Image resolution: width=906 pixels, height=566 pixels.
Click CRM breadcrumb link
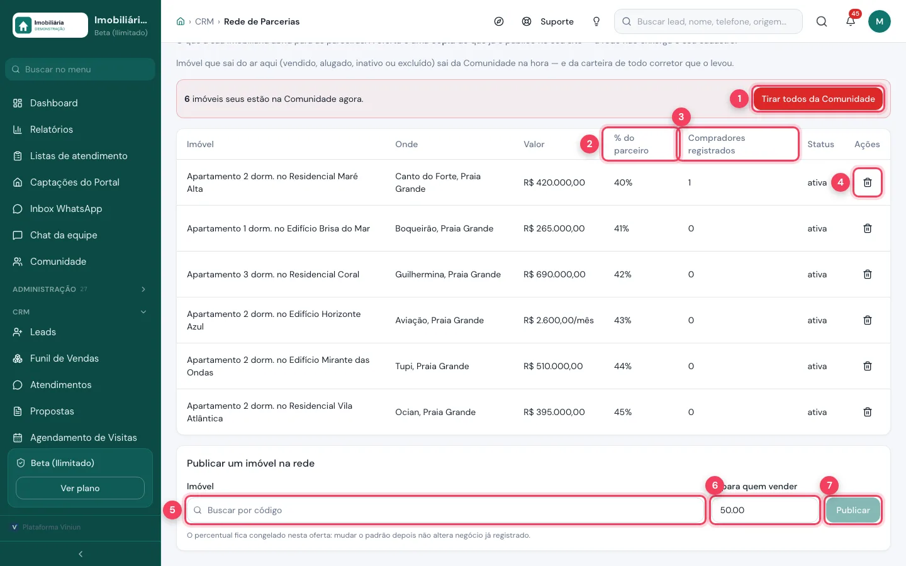click(x=204, y=21)
